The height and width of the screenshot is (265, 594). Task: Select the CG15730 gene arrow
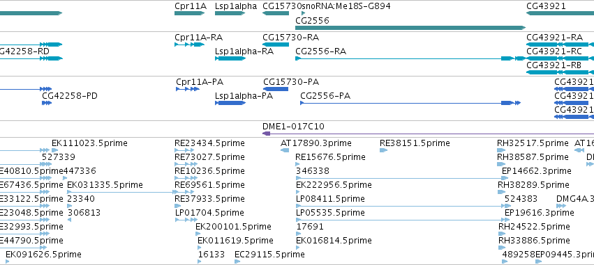pyautogui.click(x=276, y=13)
